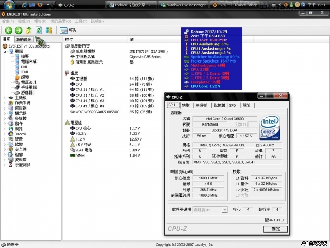This screenshot has height=248, width=330.
Task: Expand the 多媒體 tree node
Action: [x=5, y=118]
